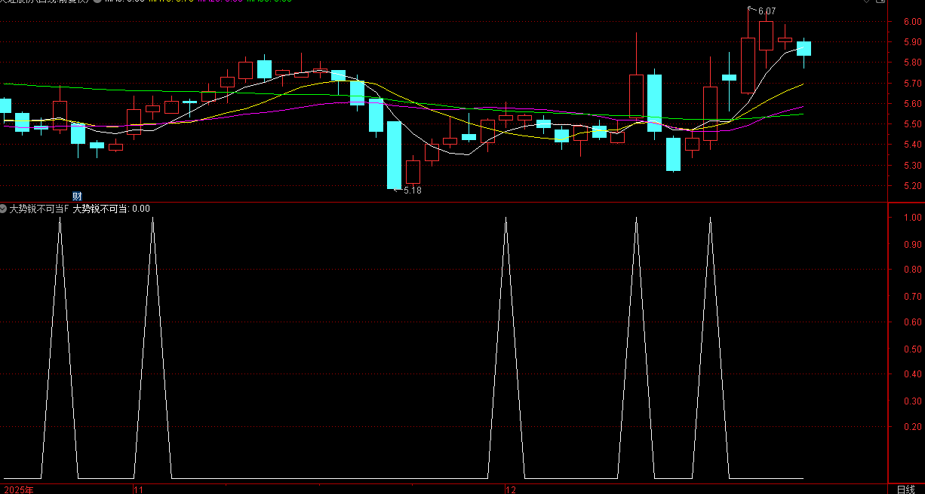
Task: Click the 6.07 high price label
Action: [767, 11]
